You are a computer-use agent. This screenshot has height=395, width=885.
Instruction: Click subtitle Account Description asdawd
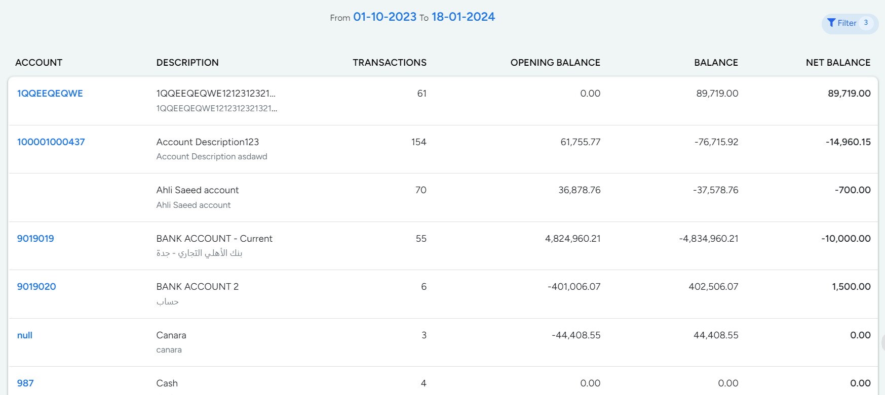click(x=212, y=157)
